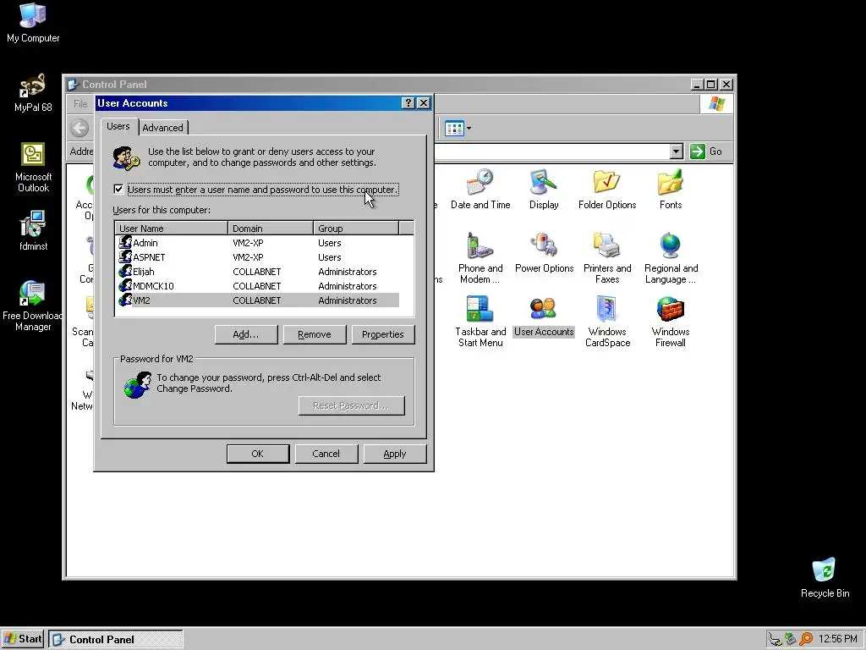
Task: Open Windows CardSpace icon
Action: pos(607,322)
